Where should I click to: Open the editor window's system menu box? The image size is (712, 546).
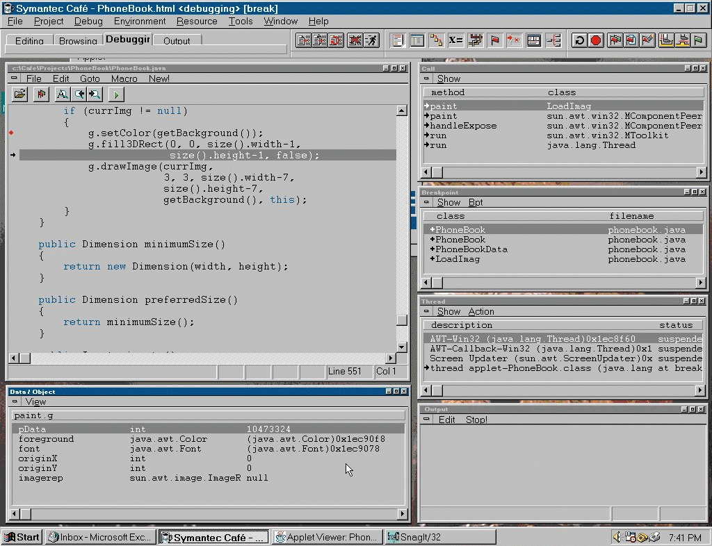point(14,78)
